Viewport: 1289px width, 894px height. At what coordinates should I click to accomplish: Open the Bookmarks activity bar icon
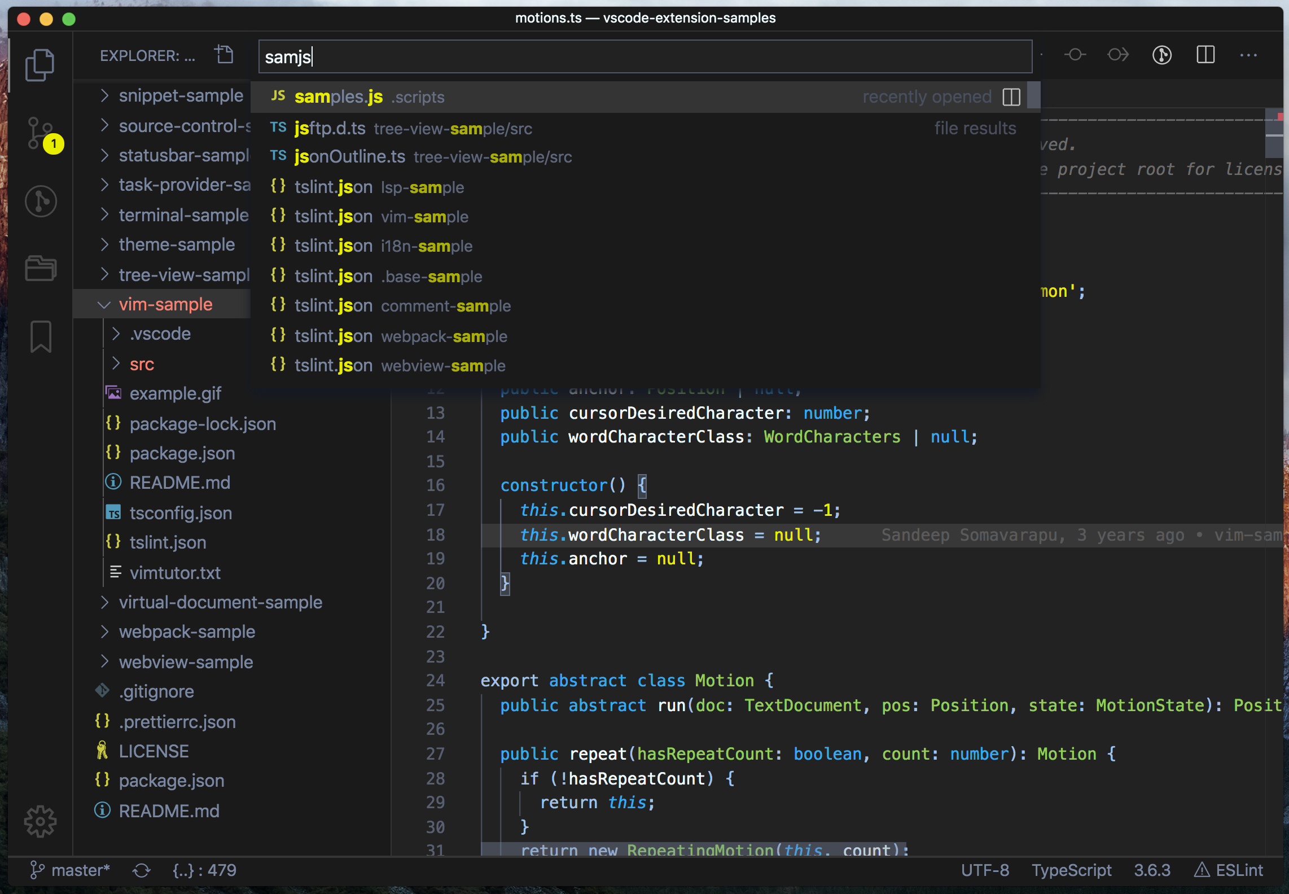tap(41, 336)
